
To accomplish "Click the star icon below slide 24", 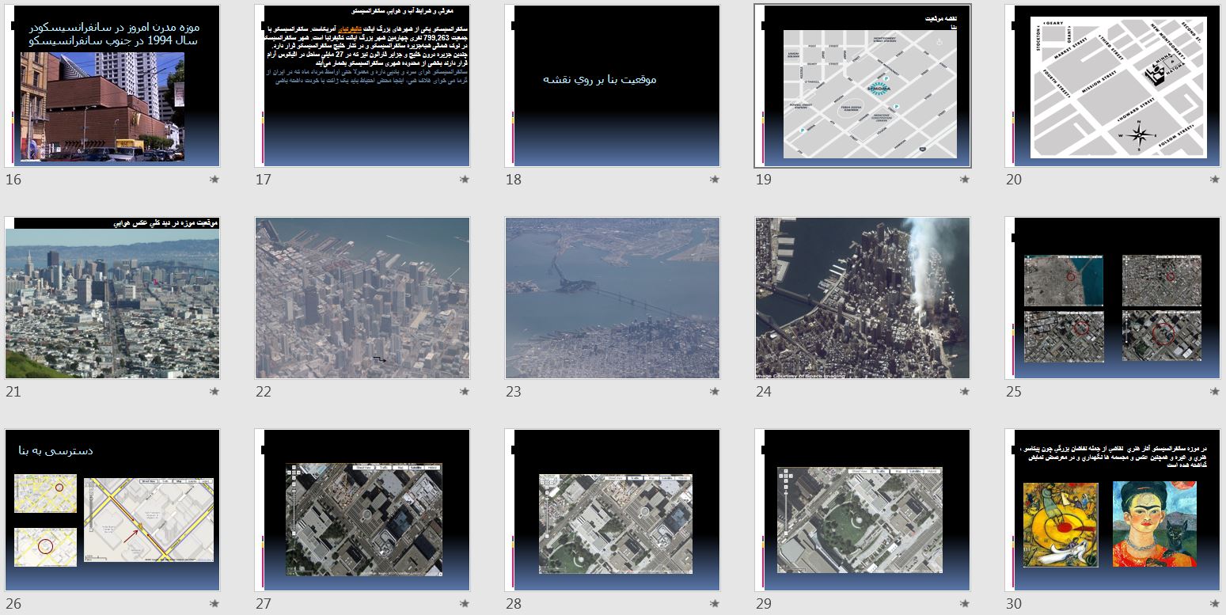I will click(x=965, y=392).
